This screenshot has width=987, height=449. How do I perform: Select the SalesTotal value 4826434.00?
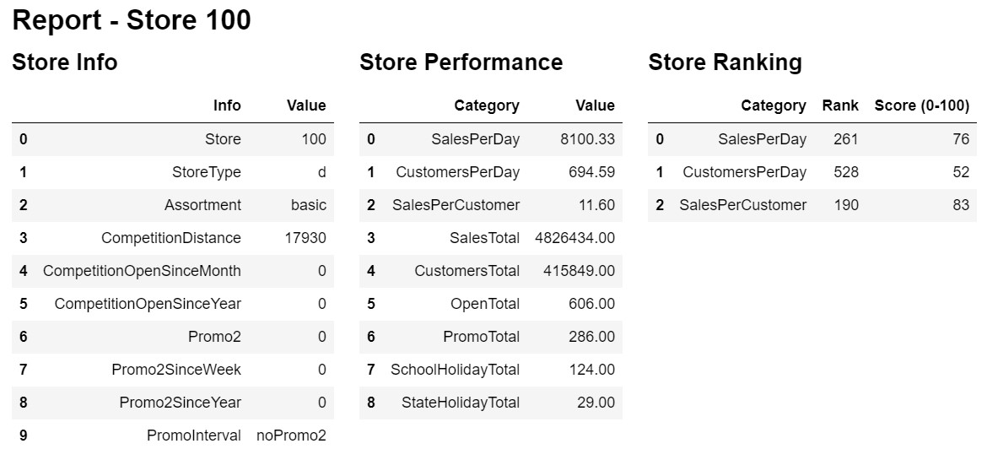click(574, 238)
